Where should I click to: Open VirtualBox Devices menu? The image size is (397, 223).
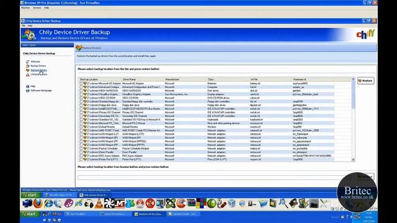tap(37, 8)
